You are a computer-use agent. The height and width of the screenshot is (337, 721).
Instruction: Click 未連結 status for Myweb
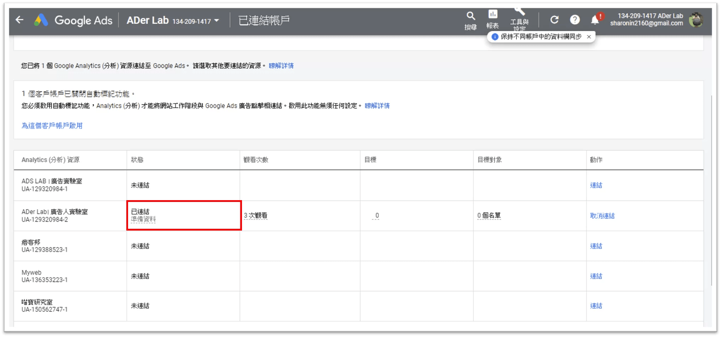140,276
